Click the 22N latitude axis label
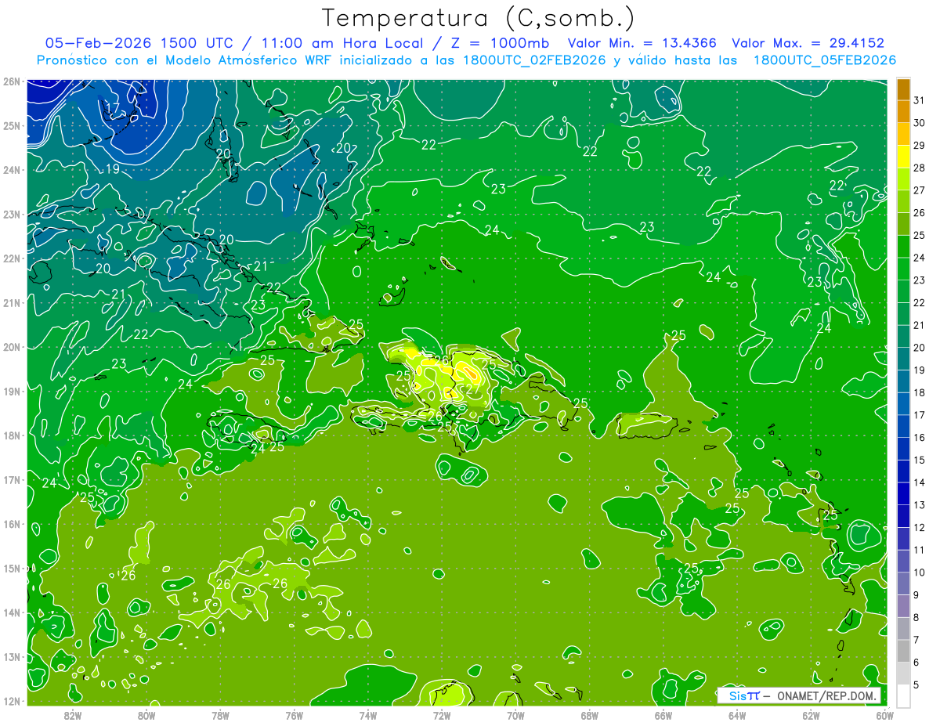The height and width of the screenshot is (726, 940). pos(12,258)
